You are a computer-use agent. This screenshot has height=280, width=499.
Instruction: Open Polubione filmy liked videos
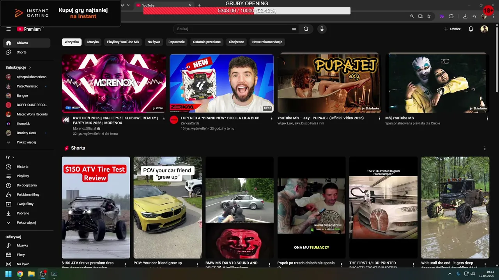pyautogui.click(x=27, y=194)
